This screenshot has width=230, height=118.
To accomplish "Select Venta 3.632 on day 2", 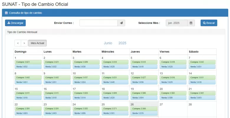I will (x=57, y=67).
